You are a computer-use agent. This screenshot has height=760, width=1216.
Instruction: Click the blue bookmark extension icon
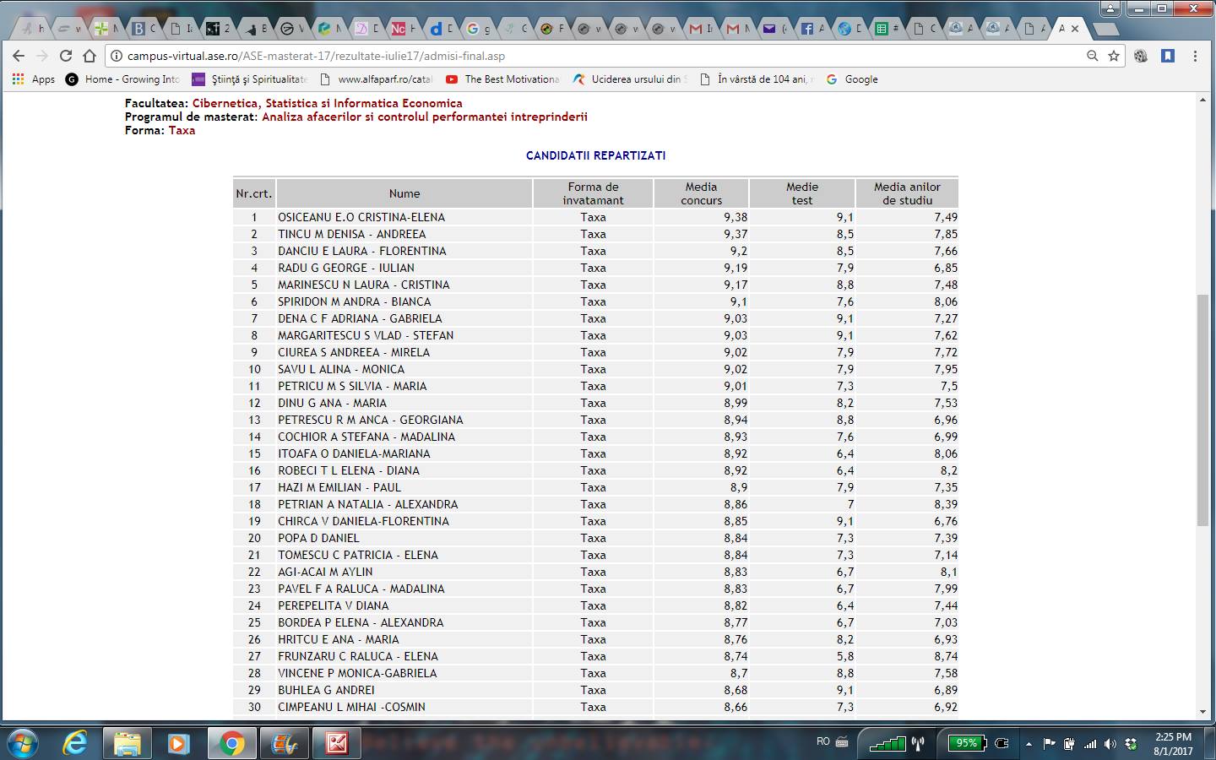1168,56
